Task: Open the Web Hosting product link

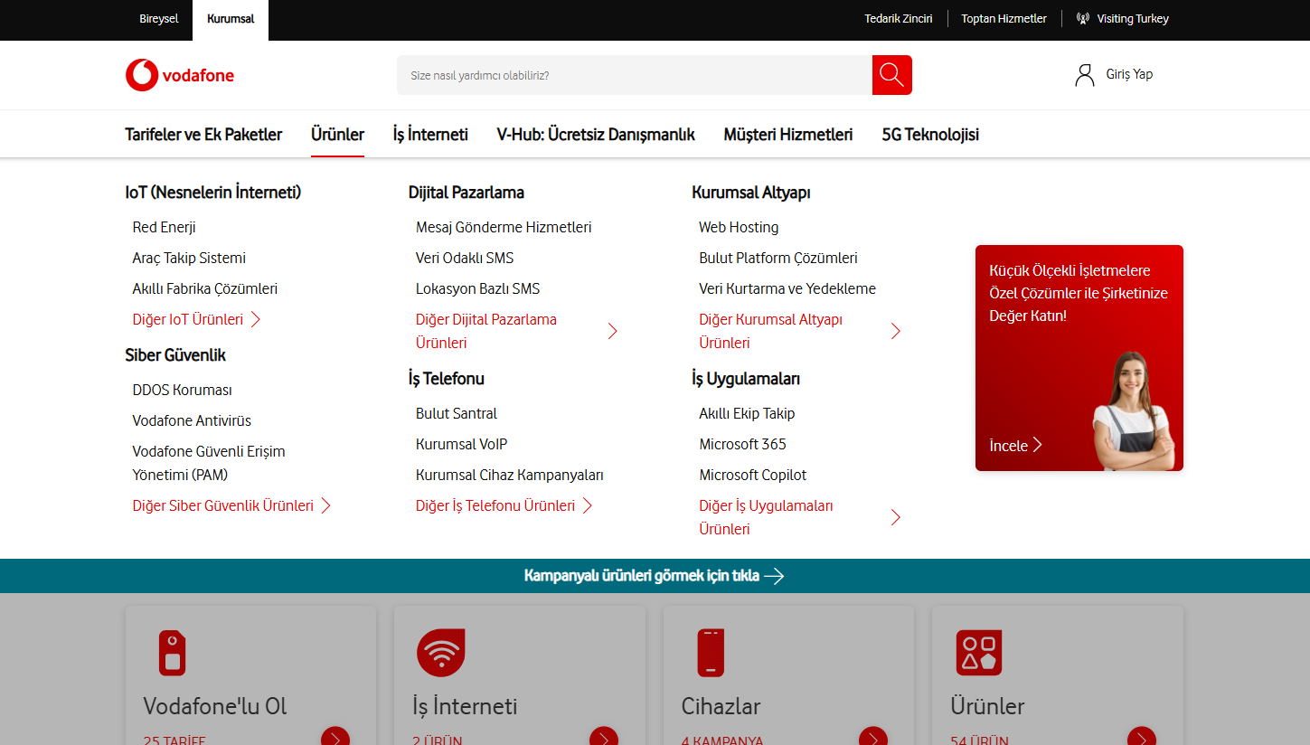Action: [739, 227]
